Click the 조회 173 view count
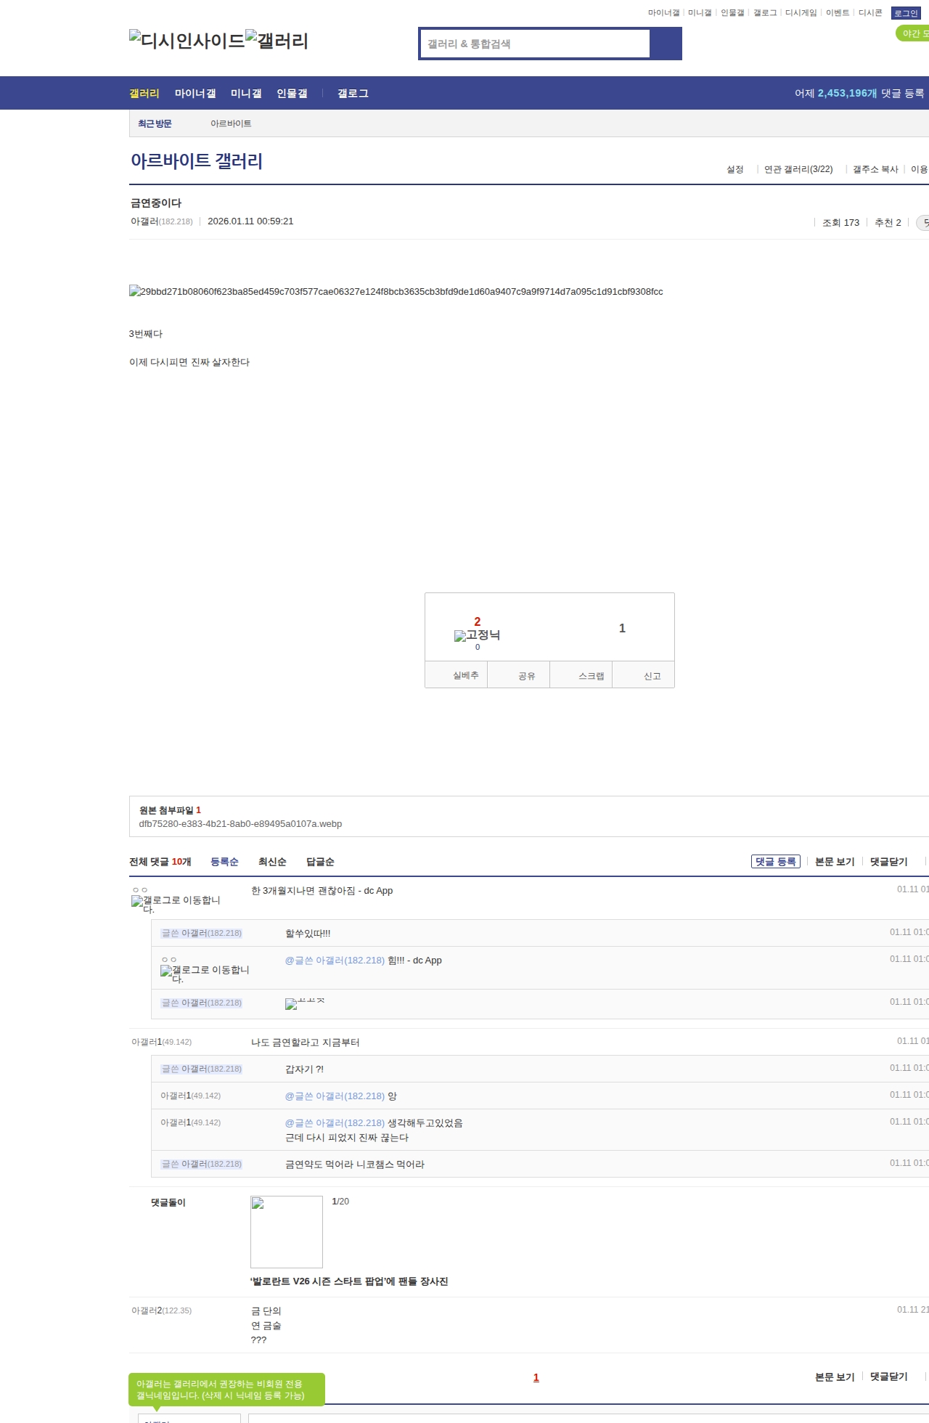 [840, 223]
